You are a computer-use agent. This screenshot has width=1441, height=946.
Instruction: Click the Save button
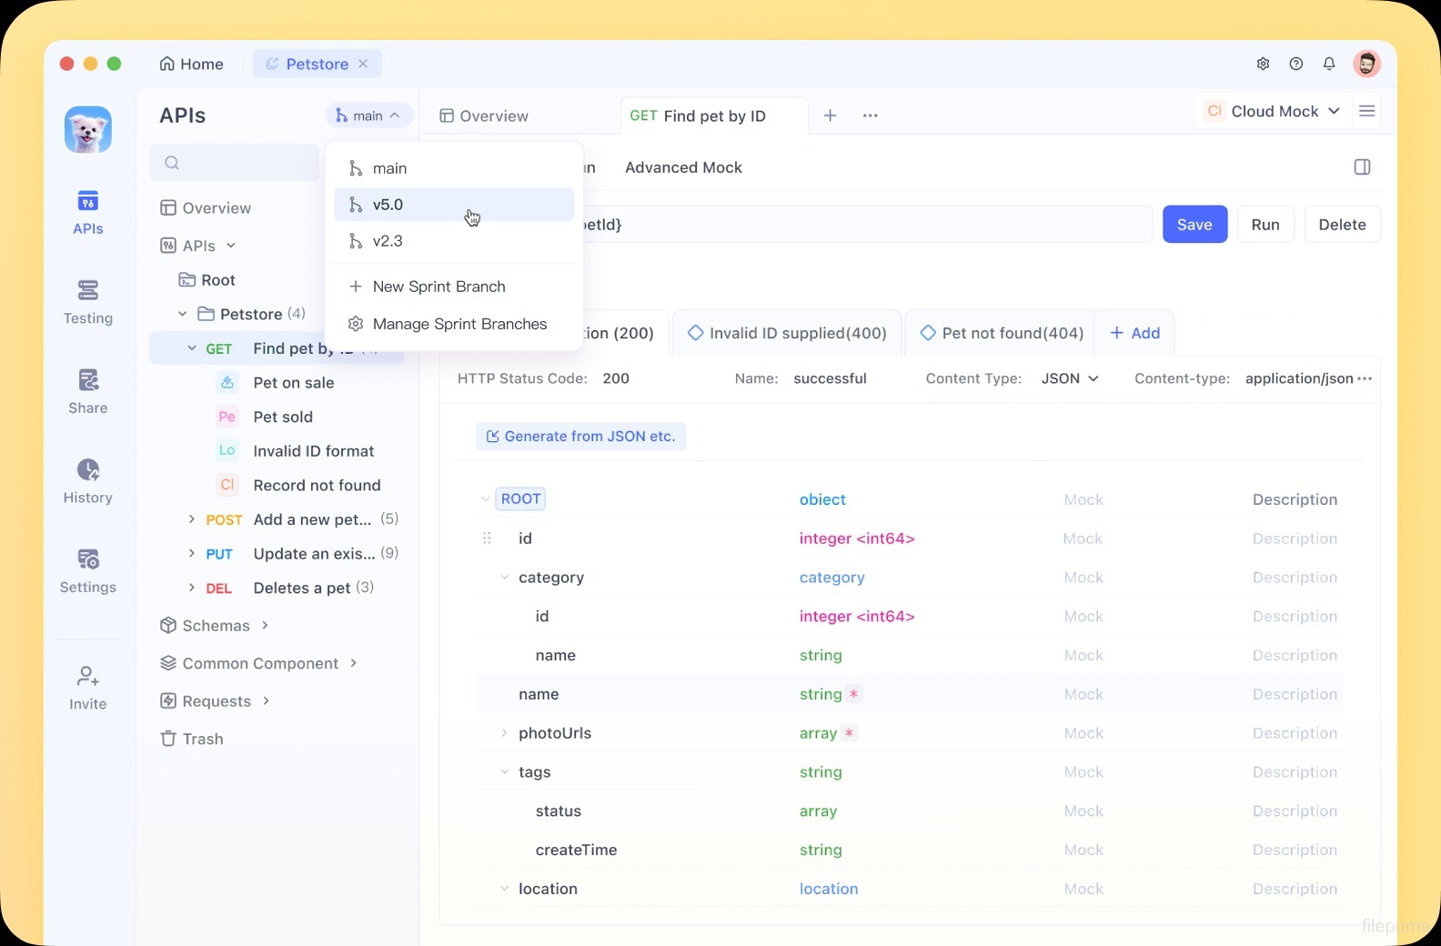[x=1194, y=225]
